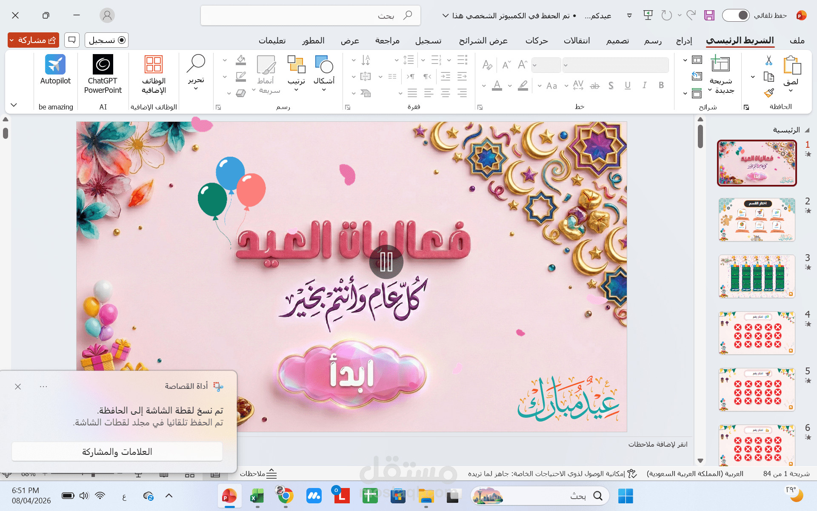The image size is (817, 511).
Task: Switch off the حفظ تلقائي AutoSave toggle
Action: (x=735, y=15)
